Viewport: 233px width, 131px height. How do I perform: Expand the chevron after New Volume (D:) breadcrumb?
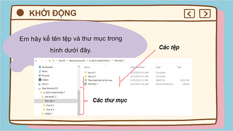point(87,61)
